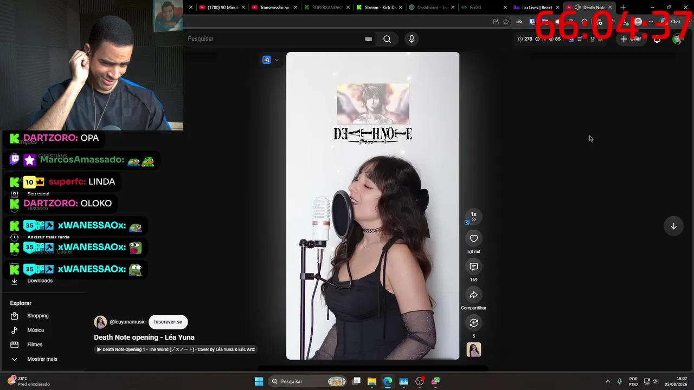Open File Explorer from the taskbar
The image size is (694, 390).
point(372,381)
